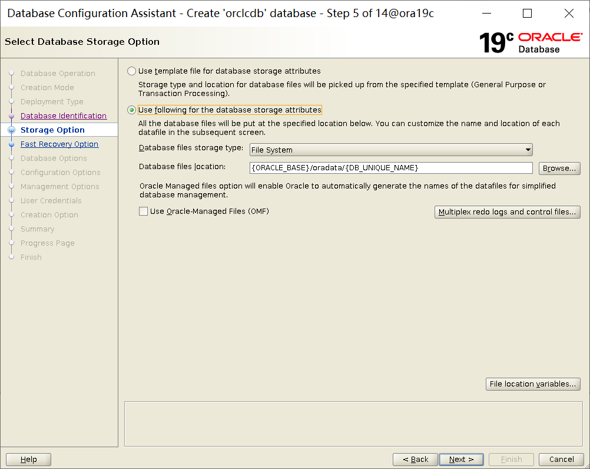
Task: Click the Database files location field
Action: pos(391,168)
